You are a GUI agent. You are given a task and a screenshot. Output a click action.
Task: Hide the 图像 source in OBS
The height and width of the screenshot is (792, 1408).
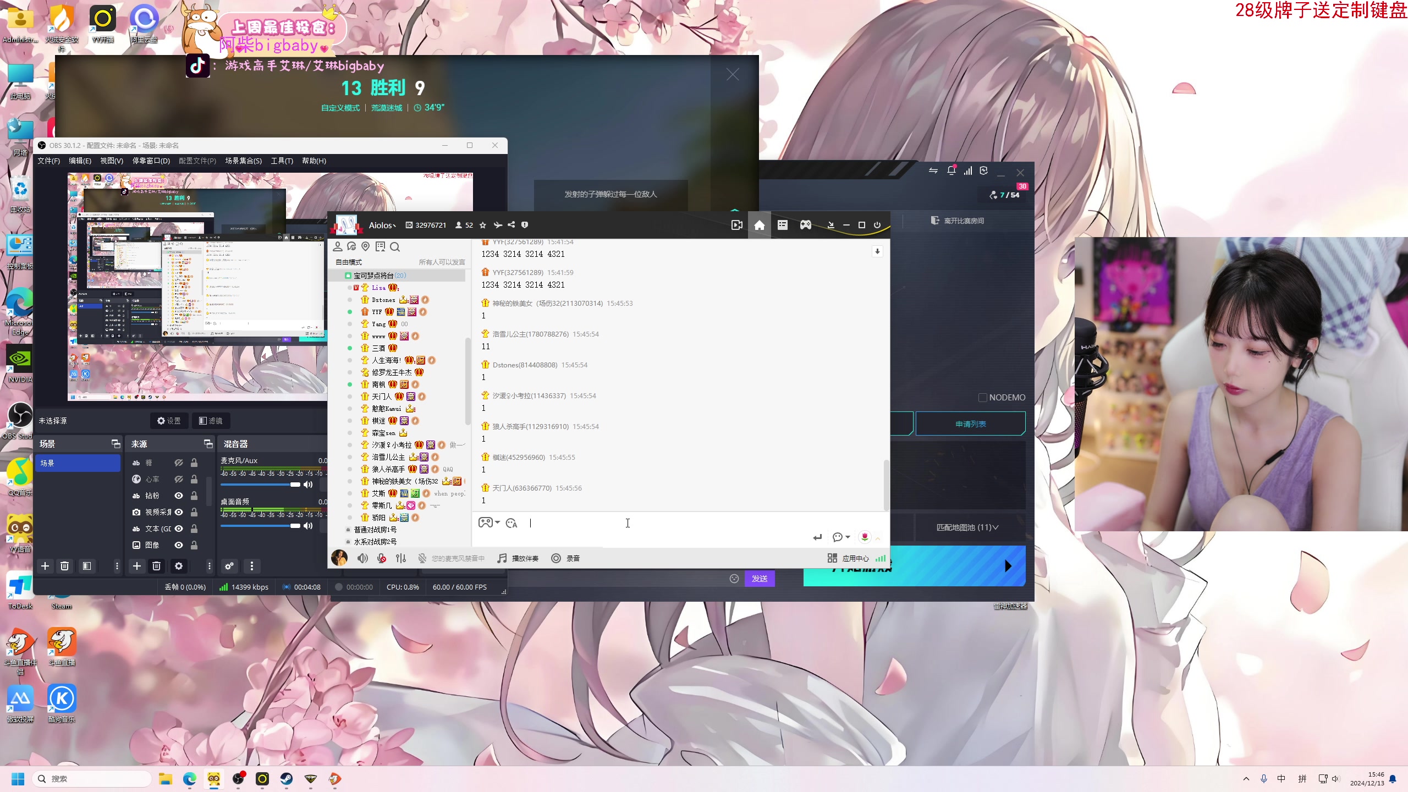pyautogui.click(x=179, y=545)
